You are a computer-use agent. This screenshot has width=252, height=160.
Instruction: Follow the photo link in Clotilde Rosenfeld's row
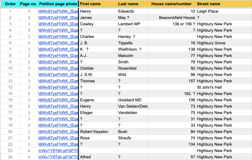(58, 68)
